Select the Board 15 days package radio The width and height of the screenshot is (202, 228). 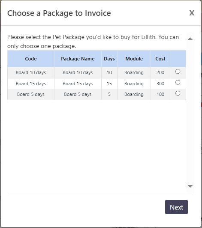(x=178, y=82)
